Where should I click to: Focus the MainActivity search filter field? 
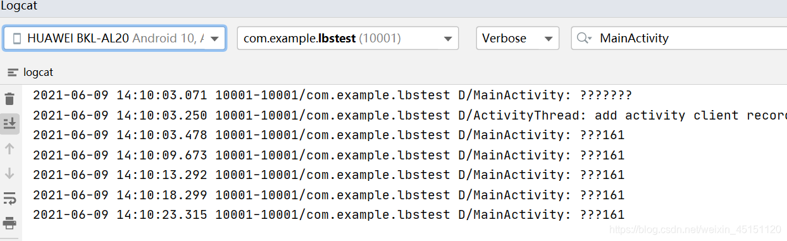[x=679, y=38]
